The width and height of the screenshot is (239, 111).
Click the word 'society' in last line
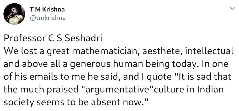pos(19,102)
